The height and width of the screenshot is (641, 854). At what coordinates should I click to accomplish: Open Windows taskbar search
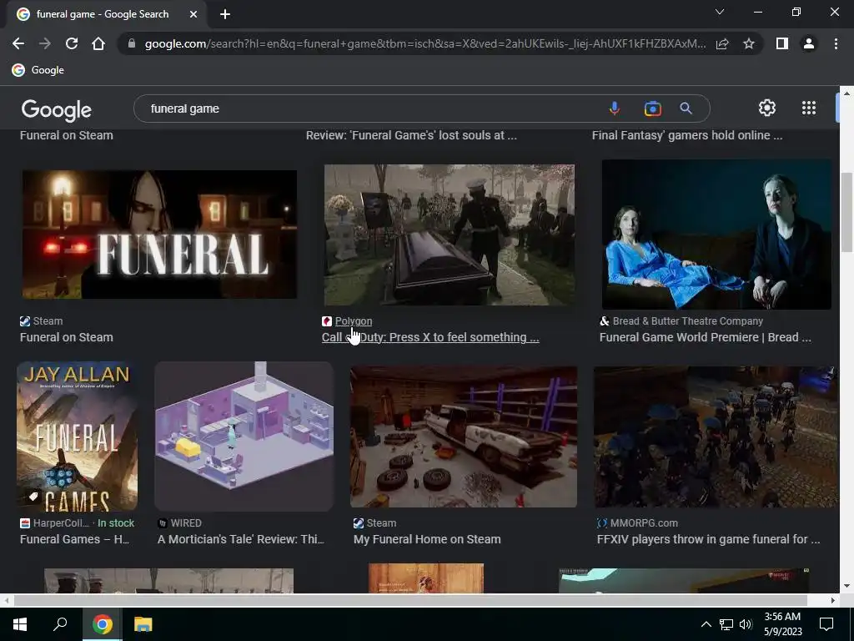click(x=60, y=624)
